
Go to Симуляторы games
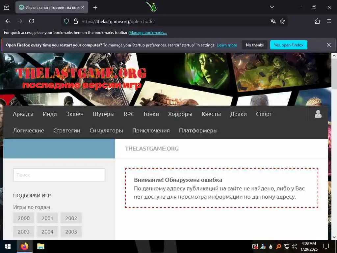106,130
